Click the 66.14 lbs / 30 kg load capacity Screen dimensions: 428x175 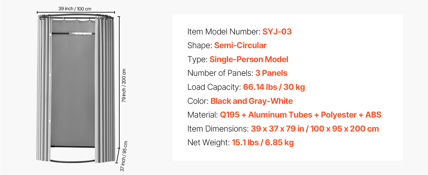click(274, 87)
